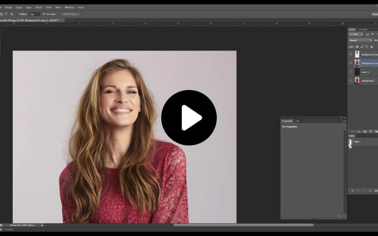Collapse the Properties panel with double arrows
Screen dimensions: 378x236
pyautogui.click(x=342, y=118)
